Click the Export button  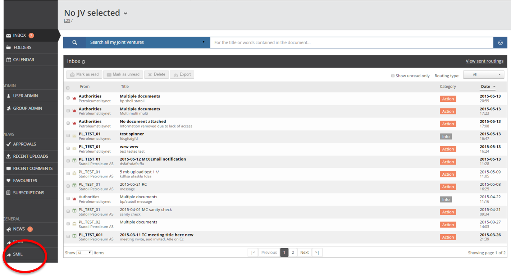pos(182,74)
